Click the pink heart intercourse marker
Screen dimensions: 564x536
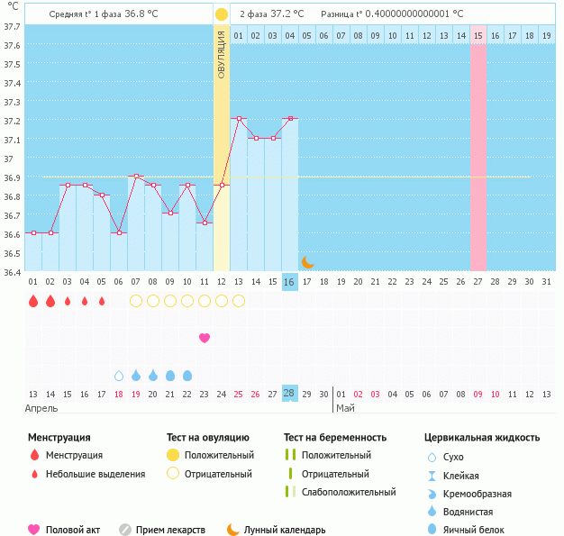tap(205, 338)
